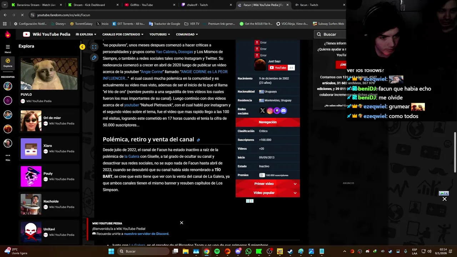Expand the EXPLORA dropdown menu
The height and width of the screenshot is (257, 457).
pyautogui.click(x=86, y=34)
